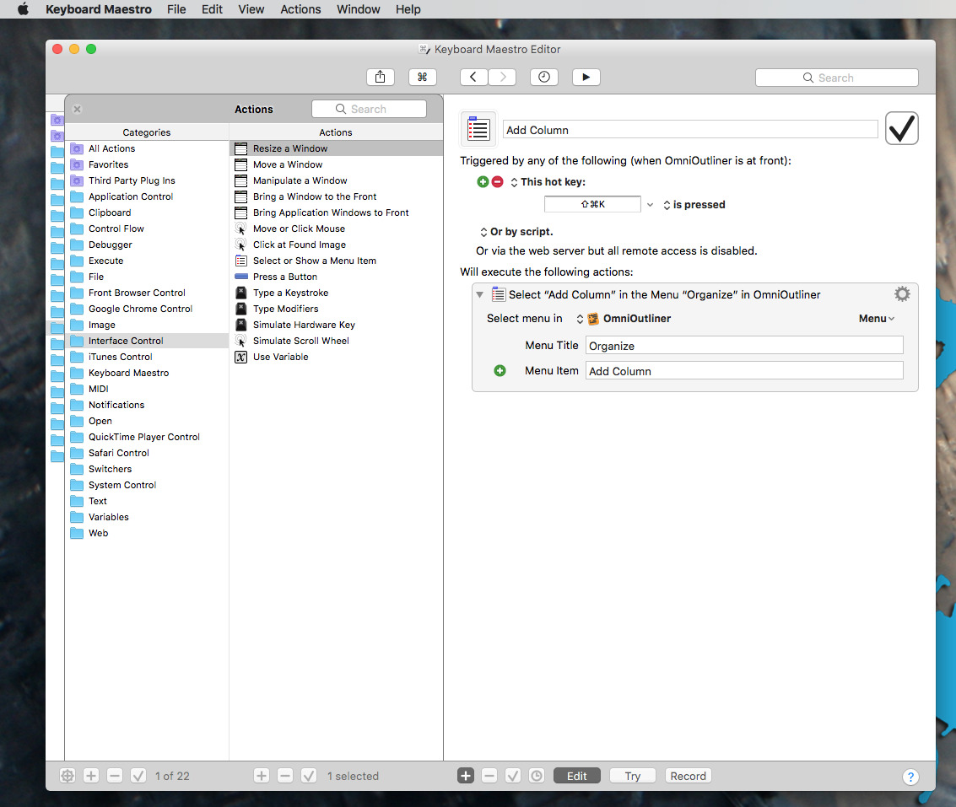This screenshot has width=956, height=807.
Task: Click the Actions panel Search field
Action: pos(369,109)
